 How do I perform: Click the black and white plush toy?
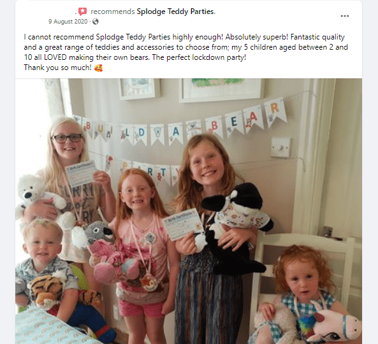point(238,226)
